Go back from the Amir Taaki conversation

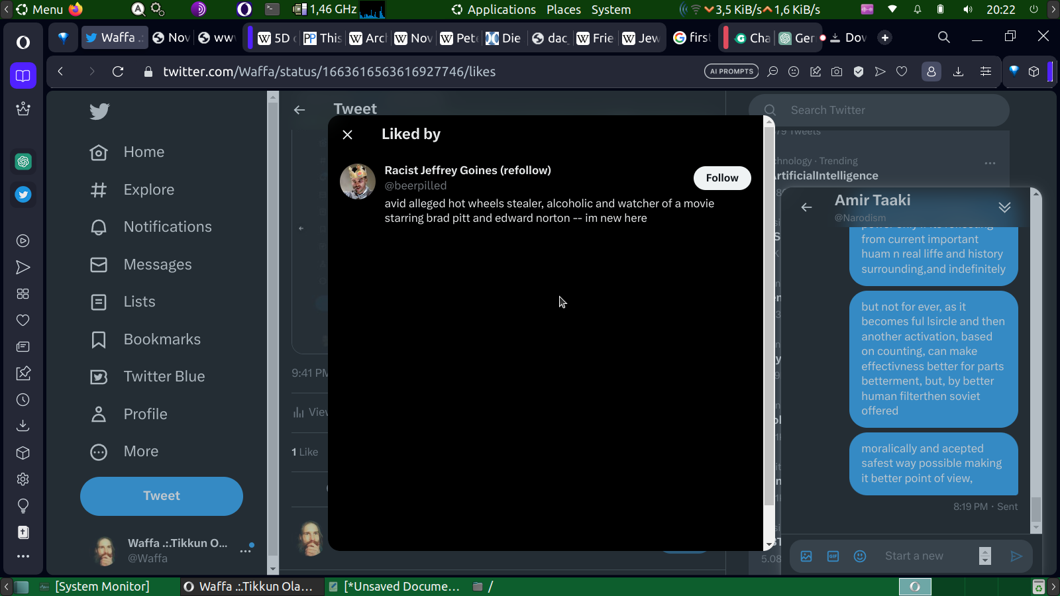click(806, 207)
